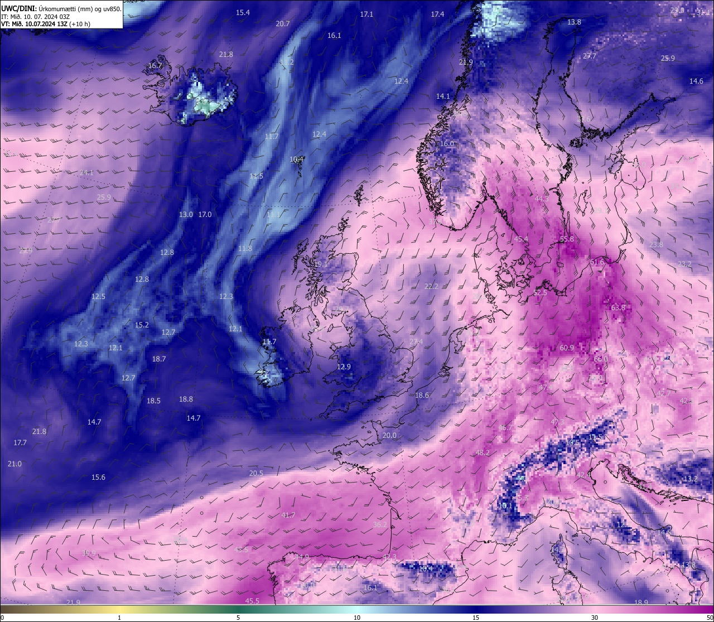Image resolution: width=714 pixels, height=622 pixels.
Task: Click the 14.1 value off Norway coast
Action: point(443,96)
